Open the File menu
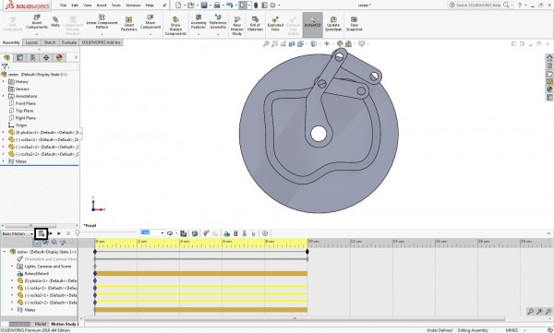 point(63,6)
